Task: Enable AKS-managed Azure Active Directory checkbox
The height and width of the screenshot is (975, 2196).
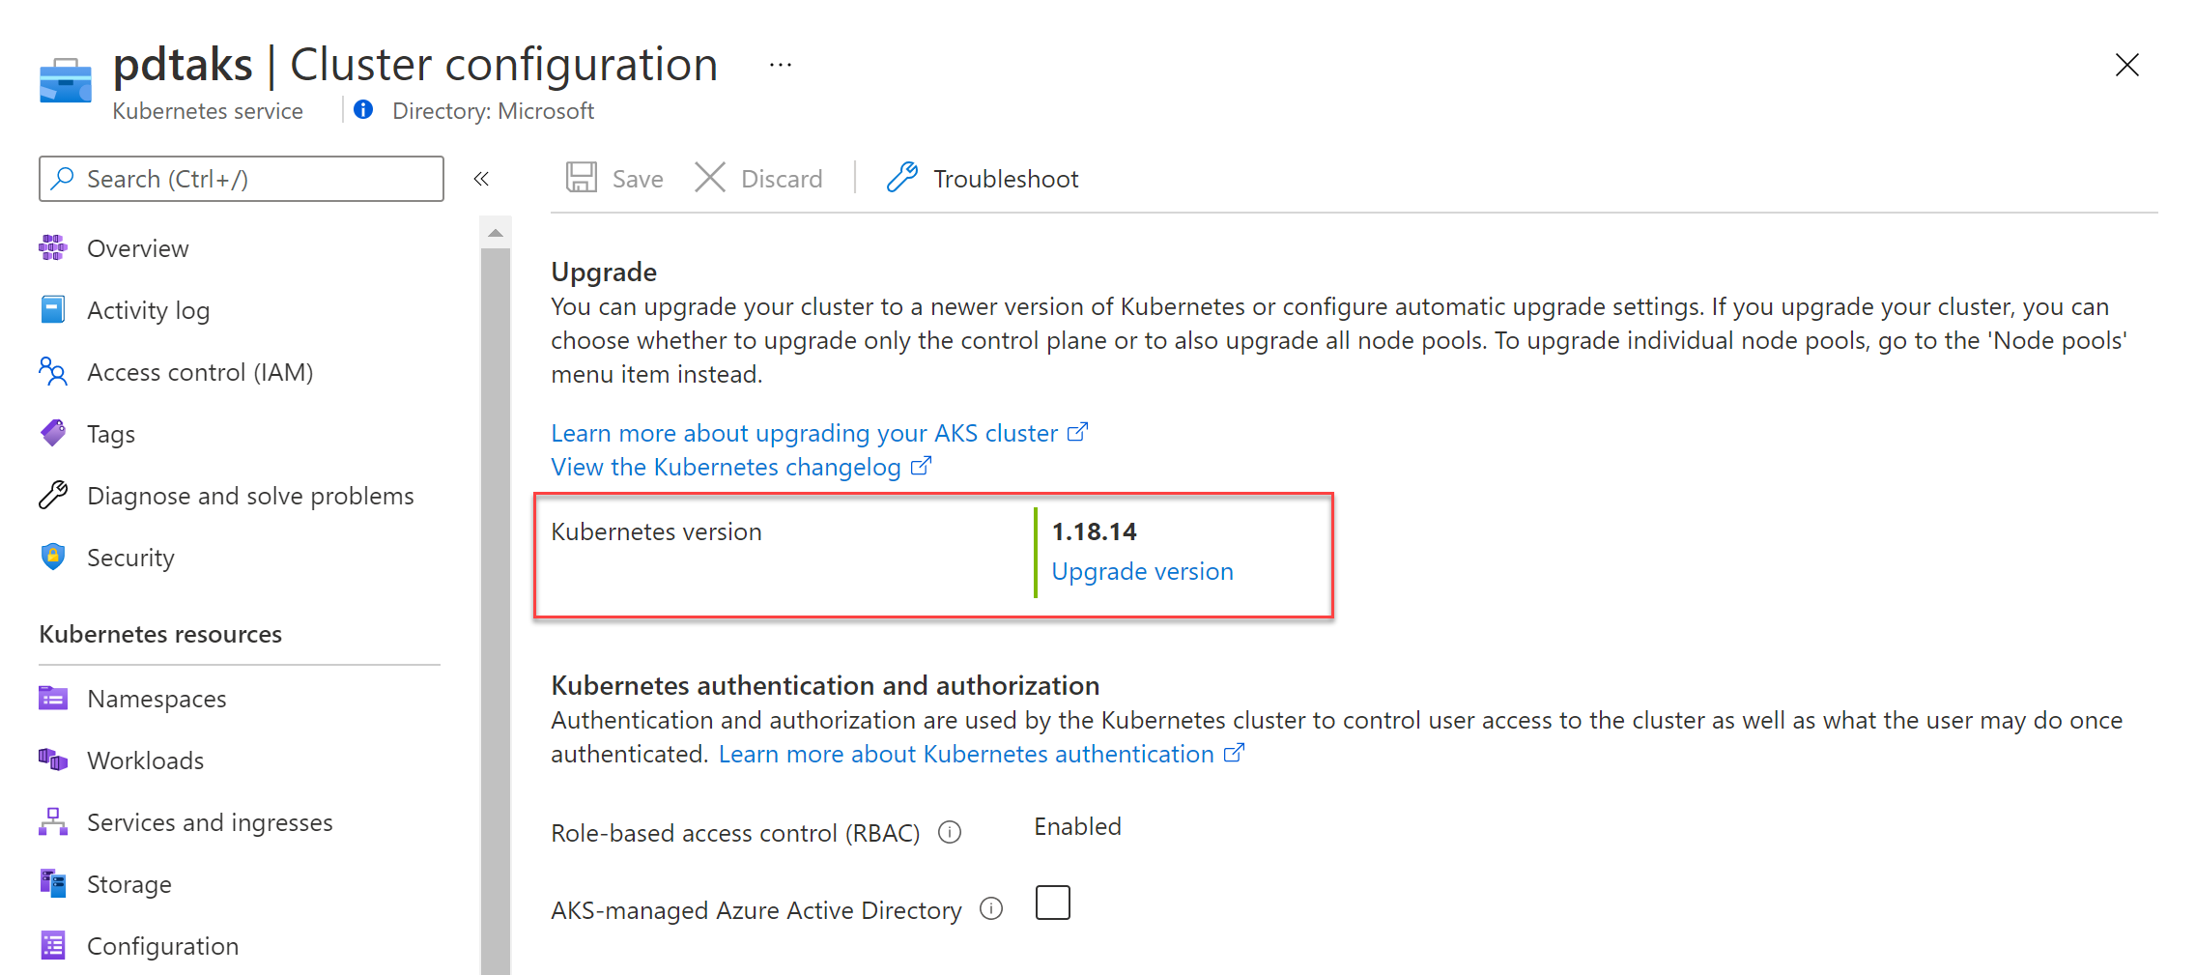Action: [1052, 903]
